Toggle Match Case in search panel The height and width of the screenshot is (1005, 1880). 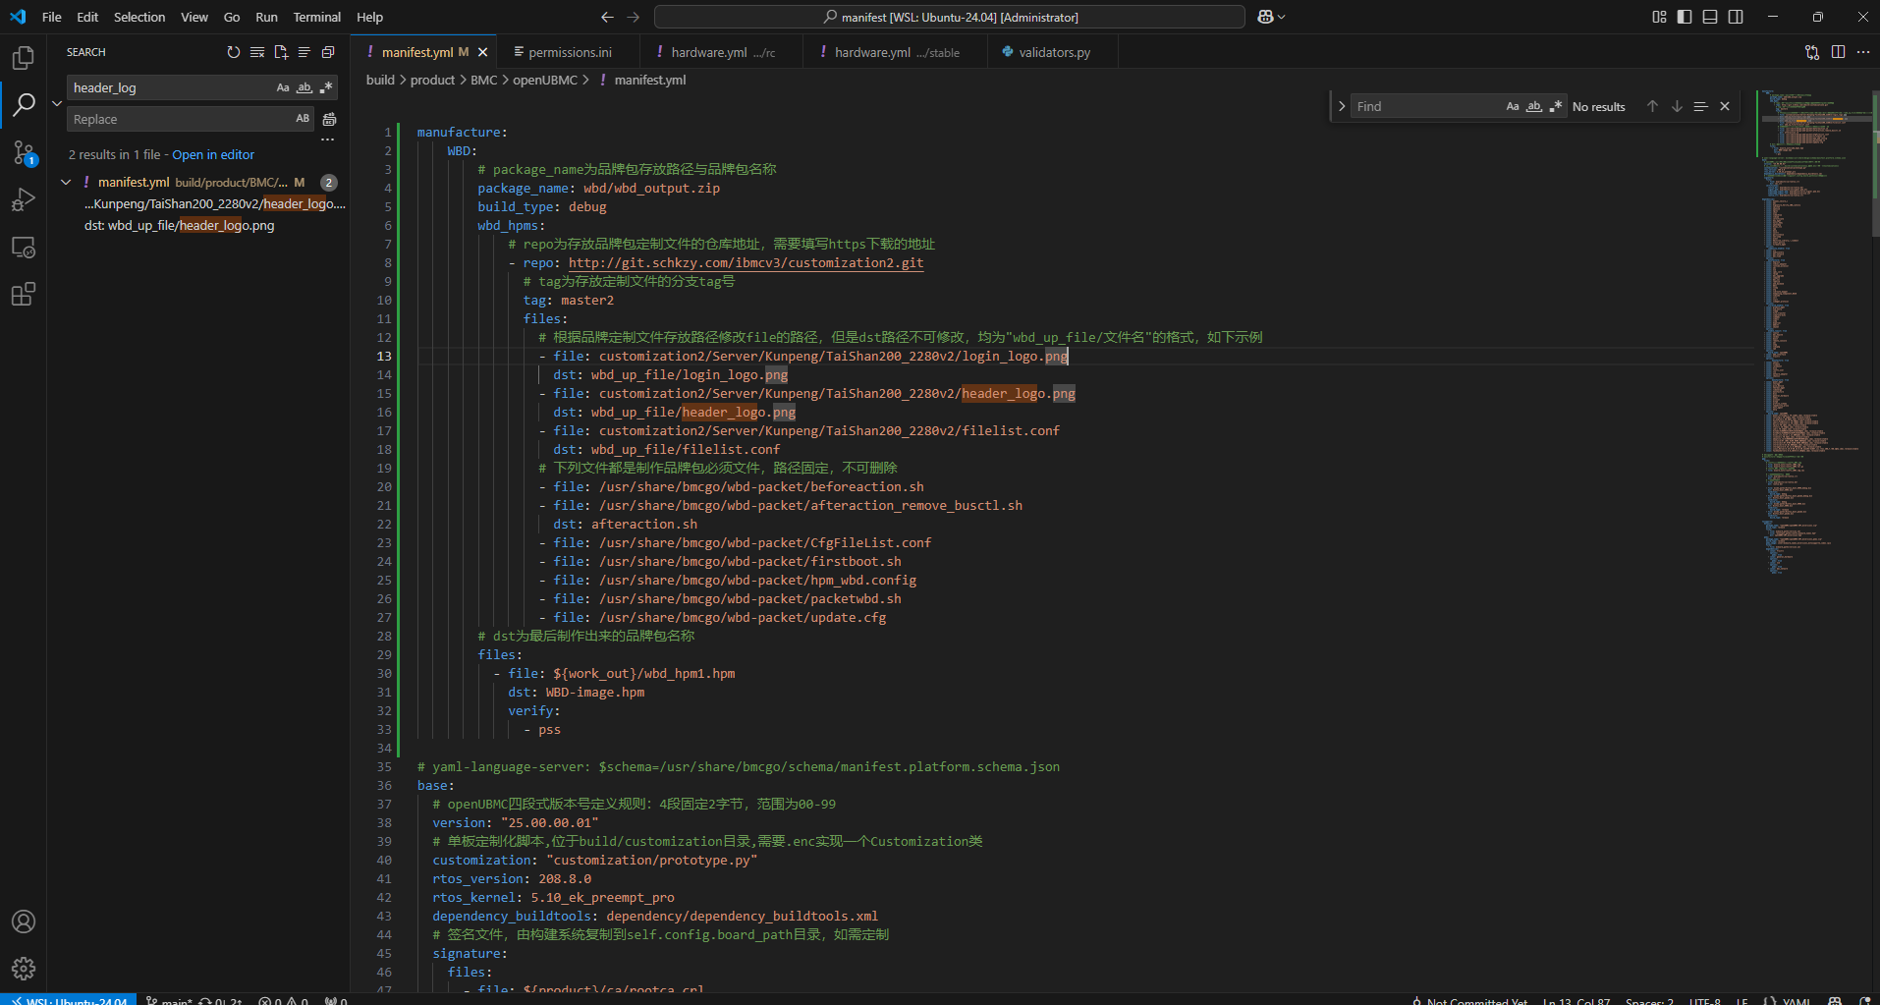tap(283, 87)
